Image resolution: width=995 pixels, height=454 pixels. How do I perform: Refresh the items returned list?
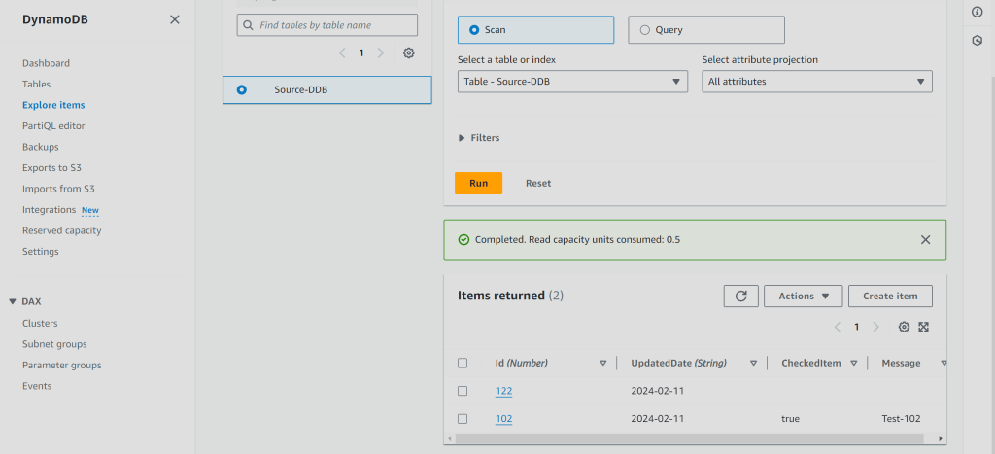click(x=740, y=296)
